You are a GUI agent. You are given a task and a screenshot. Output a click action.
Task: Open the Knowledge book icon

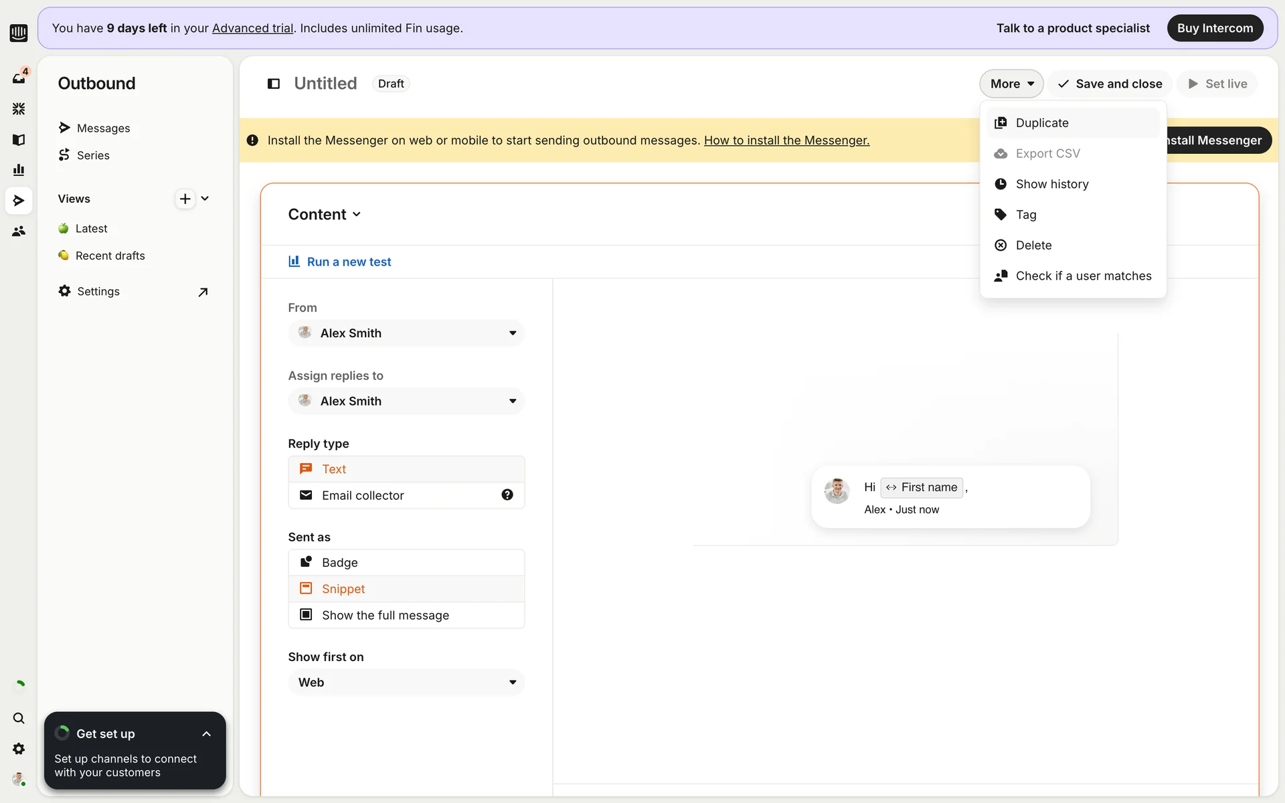tap(19, 139)
